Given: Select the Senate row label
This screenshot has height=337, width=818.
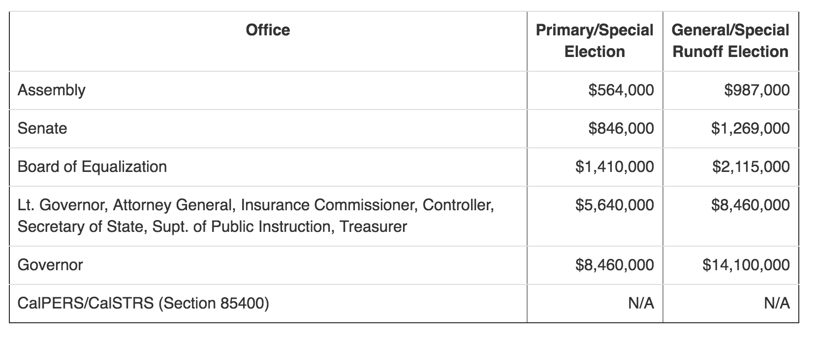Looking at the screenshot, I should [42, 128].
